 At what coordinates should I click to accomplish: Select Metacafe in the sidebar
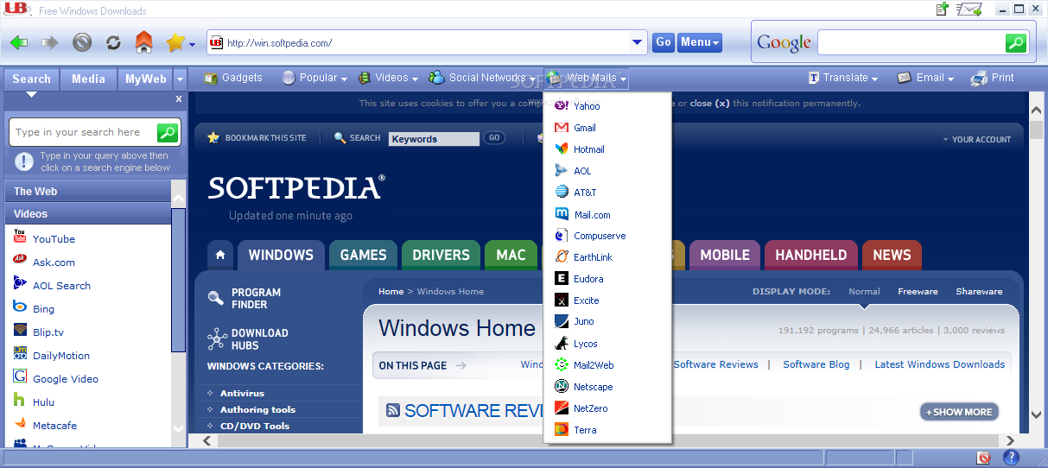pyautogui.click(x=54, y=426)
